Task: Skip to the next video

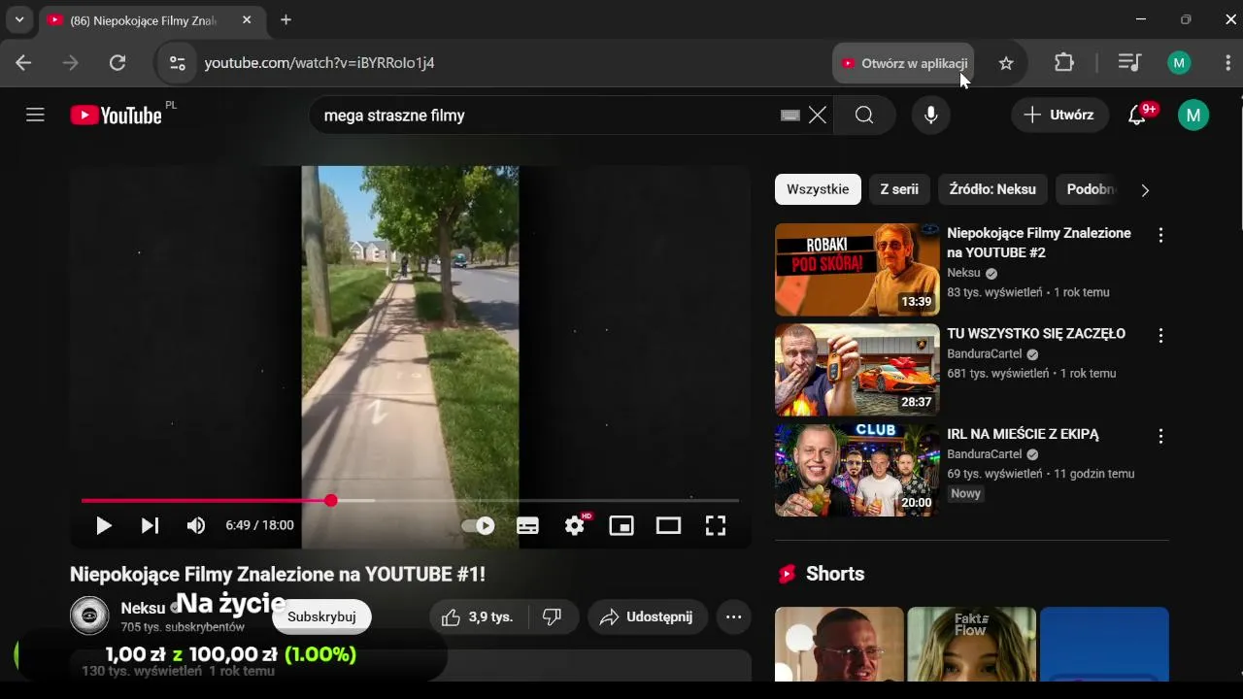Action: 150,525
